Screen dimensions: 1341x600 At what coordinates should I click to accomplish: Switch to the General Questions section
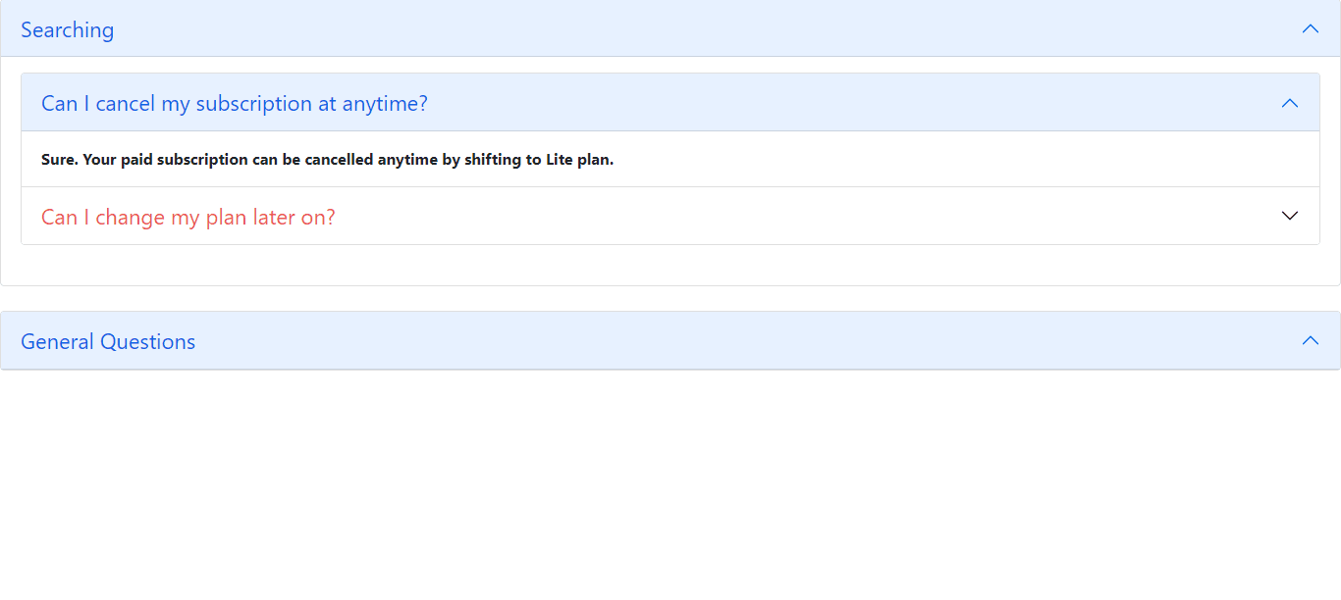pyautogui.click(x=108, y=340)
